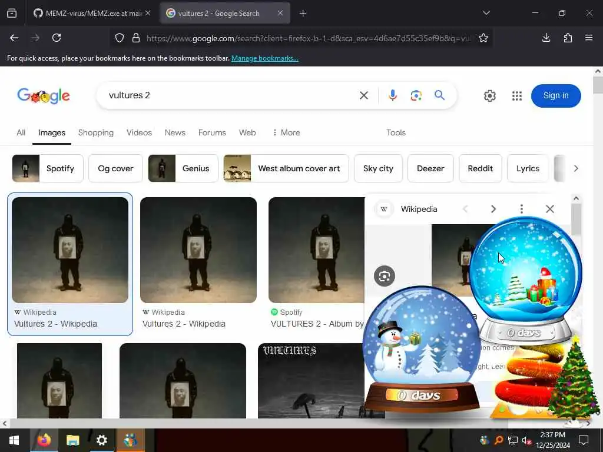Clear the search box with the X icon
603x452 pixels.
tap(364, 95)
